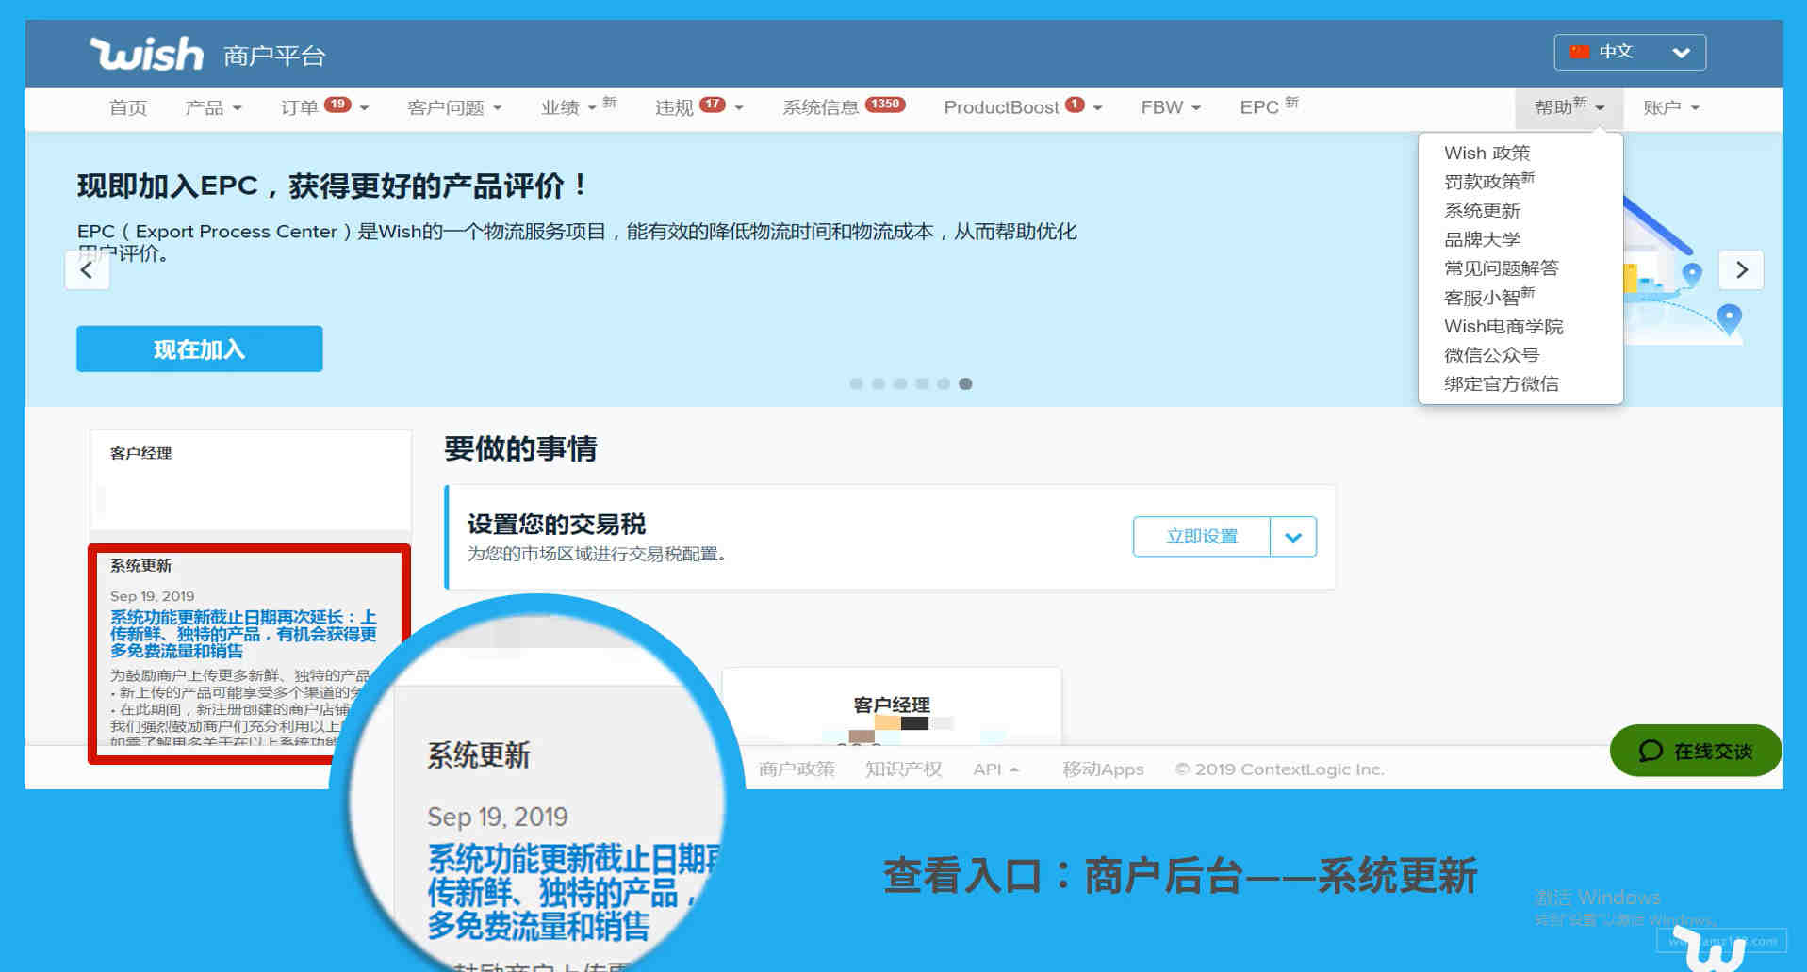The height and width of the screenshot is (972, 1807).
Task: Click the 设置您的交易税 heading
Action: (556, 525)
